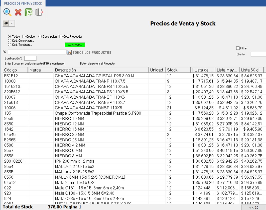Screen dimensions: 266x210
Task: Toggle the pin icon button
Action: [x=6, y=23]
